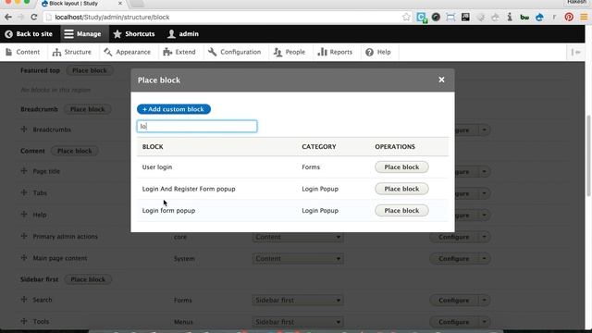Image resolution: width=592 pixels, height=333 pixels.
Task: Grab drag handle for Primary admin actions
Action: coord(24,236)
